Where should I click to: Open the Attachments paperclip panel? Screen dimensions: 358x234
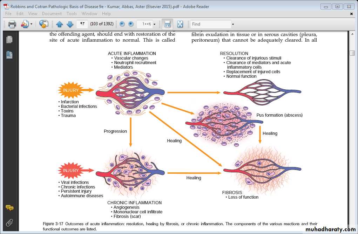(9, 222)
